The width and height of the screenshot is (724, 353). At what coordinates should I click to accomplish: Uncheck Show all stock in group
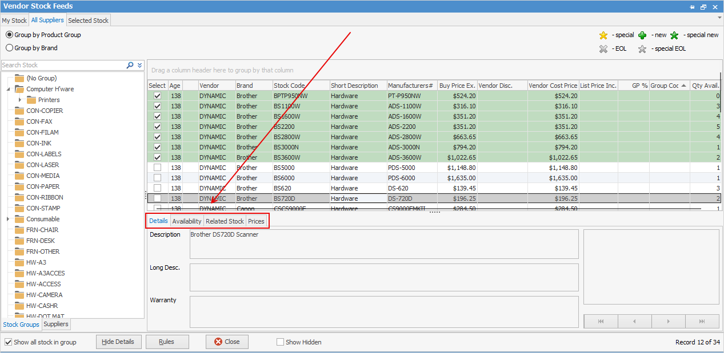(8, 342)
